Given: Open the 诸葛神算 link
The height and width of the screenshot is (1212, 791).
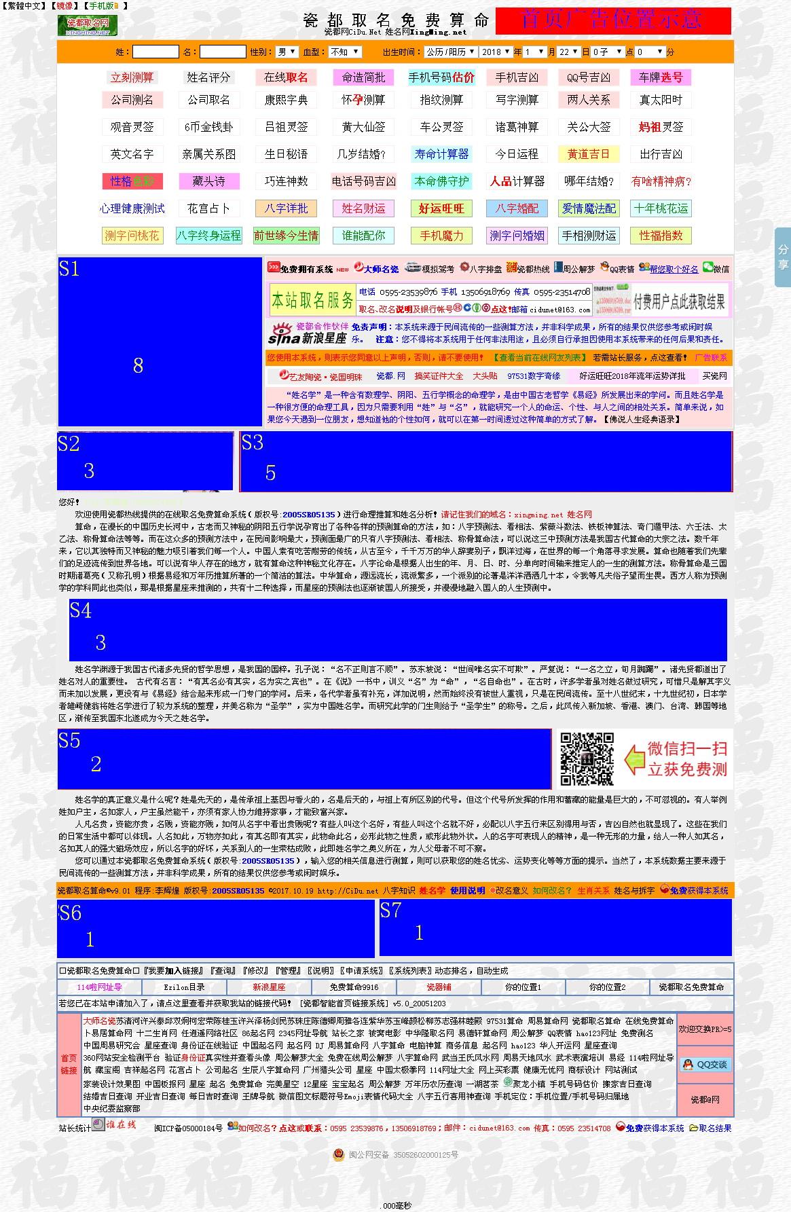Looking at the screenshot, I should click(517, 127).
